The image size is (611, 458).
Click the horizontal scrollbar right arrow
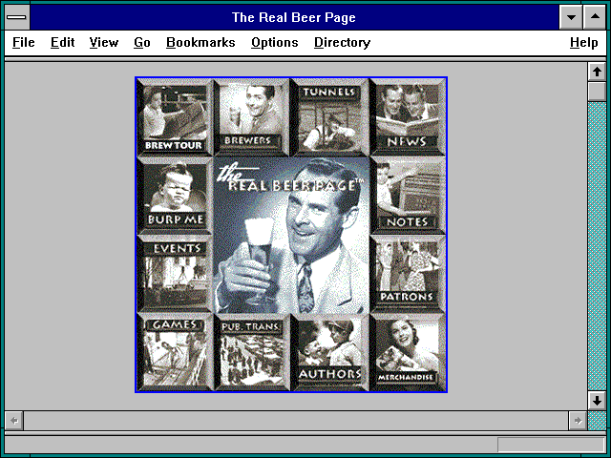click(x=578, y=421)
